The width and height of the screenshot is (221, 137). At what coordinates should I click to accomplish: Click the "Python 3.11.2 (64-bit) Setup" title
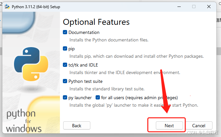[36, 7]
